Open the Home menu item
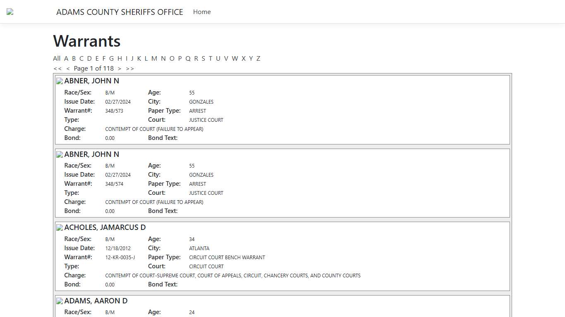 click(x=201, y=12)
